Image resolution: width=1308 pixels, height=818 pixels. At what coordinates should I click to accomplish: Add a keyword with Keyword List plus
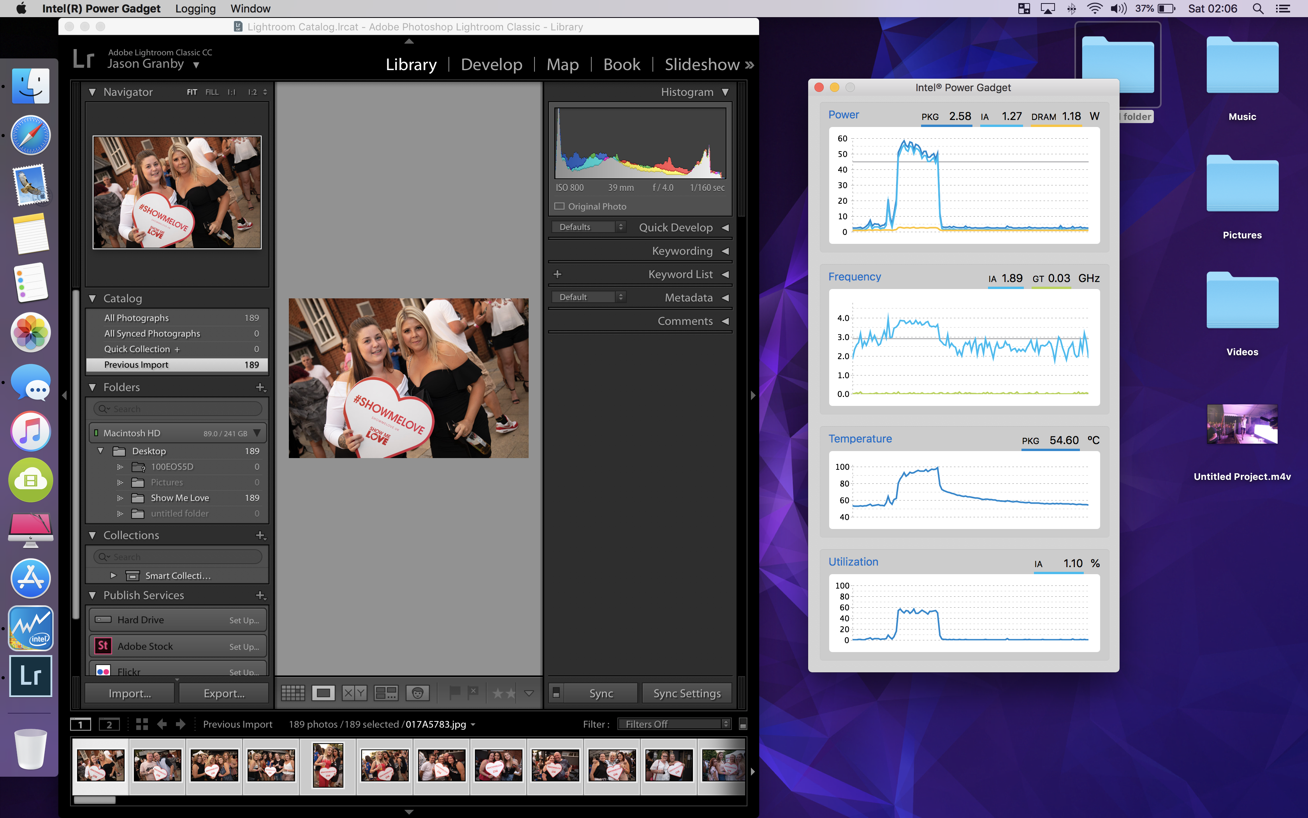pyautogui.click(x=557, y=274)
